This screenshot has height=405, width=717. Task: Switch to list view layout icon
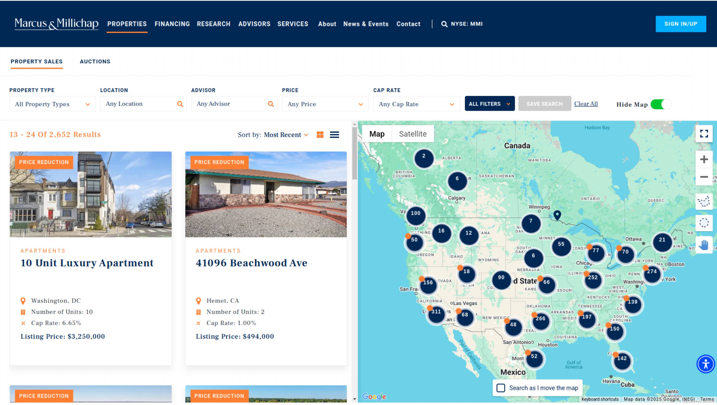point(334,135)
